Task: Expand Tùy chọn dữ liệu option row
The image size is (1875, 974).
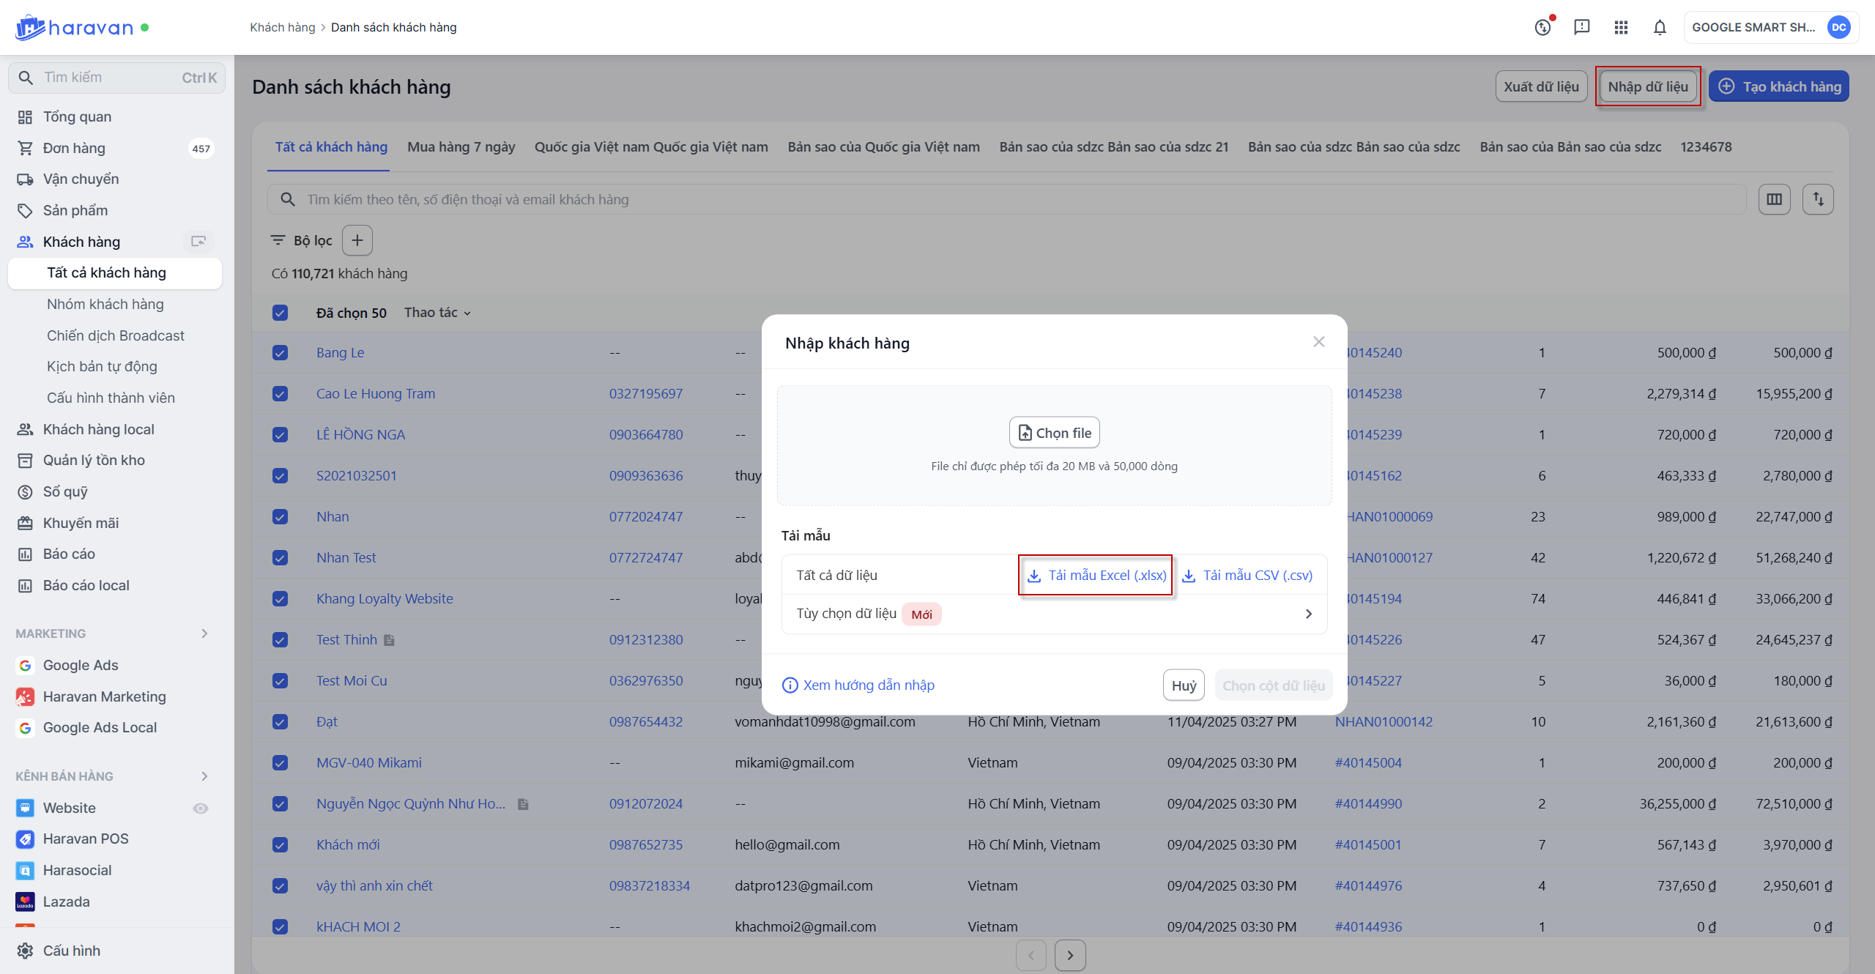Action: (1053, 614)
